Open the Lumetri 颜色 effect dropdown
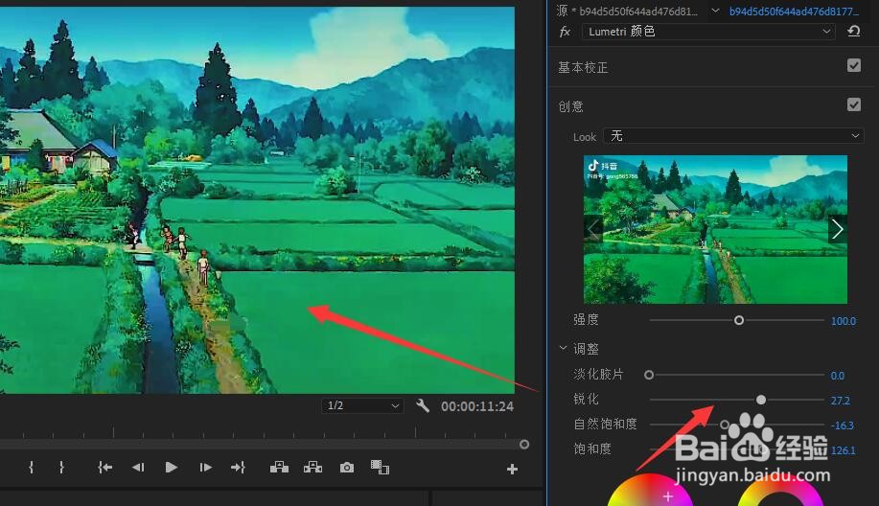This screenshot has height=506, width=879. pyautogui.click(x=708, y=32)
